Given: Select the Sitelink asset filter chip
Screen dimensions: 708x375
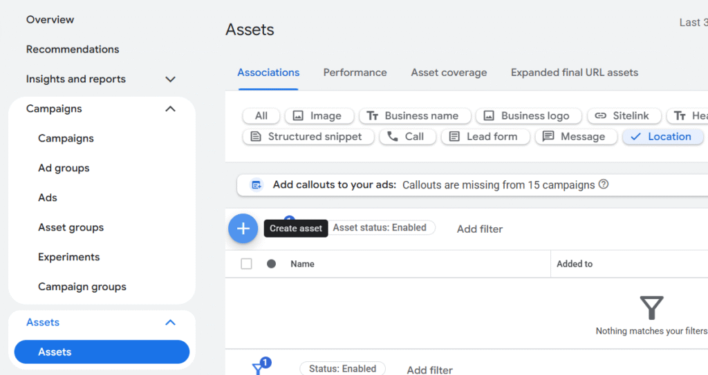Looking at the screenshot, I should (x=623, y=116).
